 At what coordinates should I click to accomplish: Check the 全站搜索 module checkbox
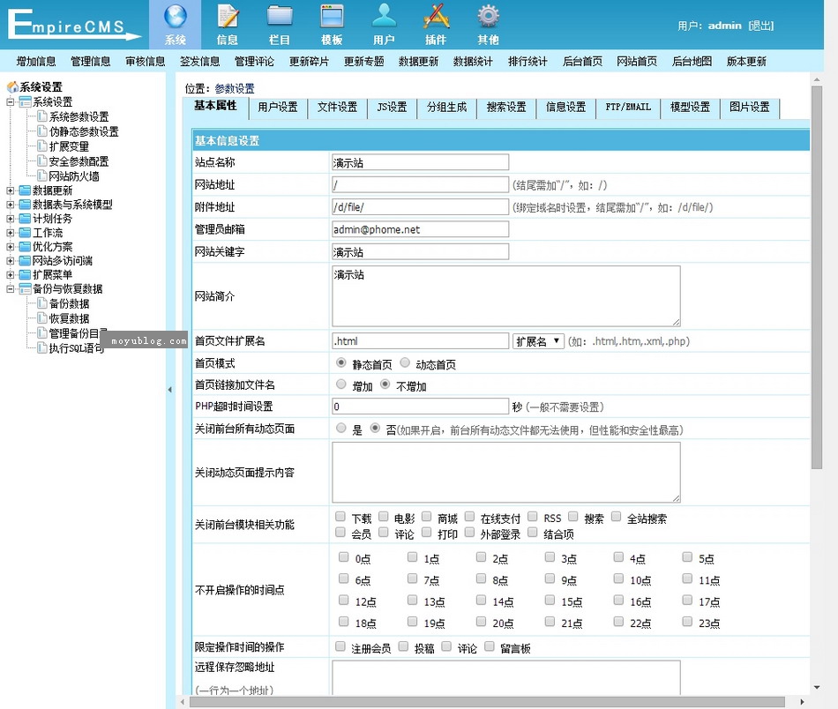617,516
